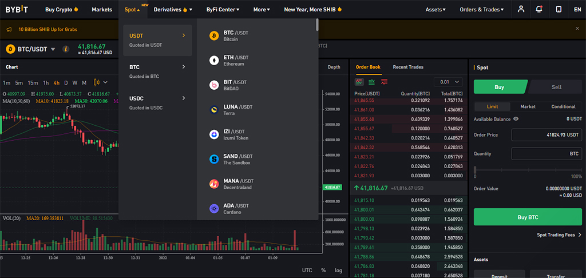Open the notifications bell
This screenshot has width=586, height=278.
(x=539, y=9)
